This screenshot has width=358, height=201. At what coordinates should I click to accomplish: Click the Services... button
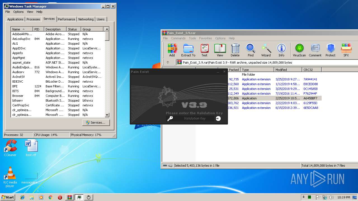tap(96, 123)
